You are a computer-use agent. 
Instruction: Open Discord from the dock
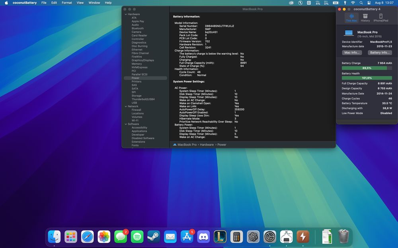click(203, 237)
